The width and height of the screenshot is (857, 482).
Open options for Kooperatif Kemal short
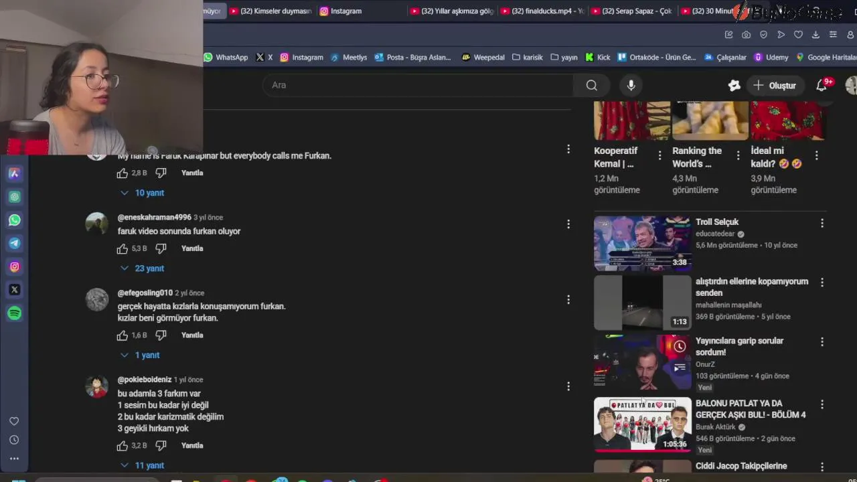click(659, 155)
